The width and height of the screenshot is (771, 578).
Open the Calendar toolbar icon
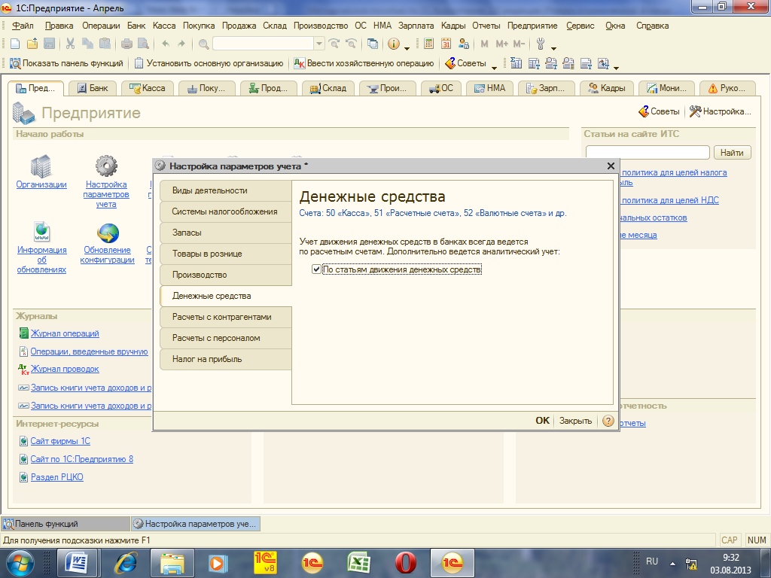pyautogui.click(x=446, y=44)
